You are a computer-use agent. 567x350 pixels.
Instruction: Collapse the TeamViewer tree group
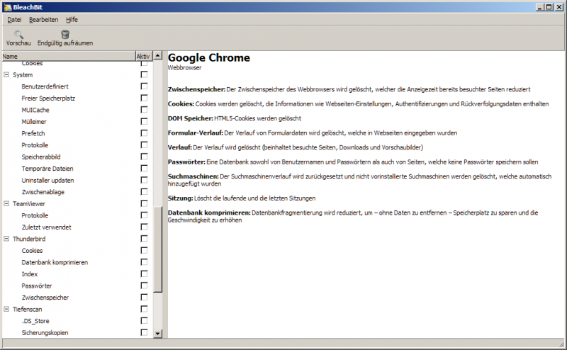click(6, 203)
